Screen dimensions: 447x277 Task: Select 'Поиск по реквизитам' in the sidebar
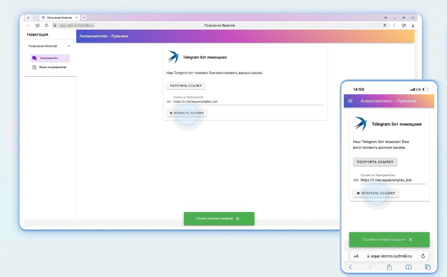(50, 67)
